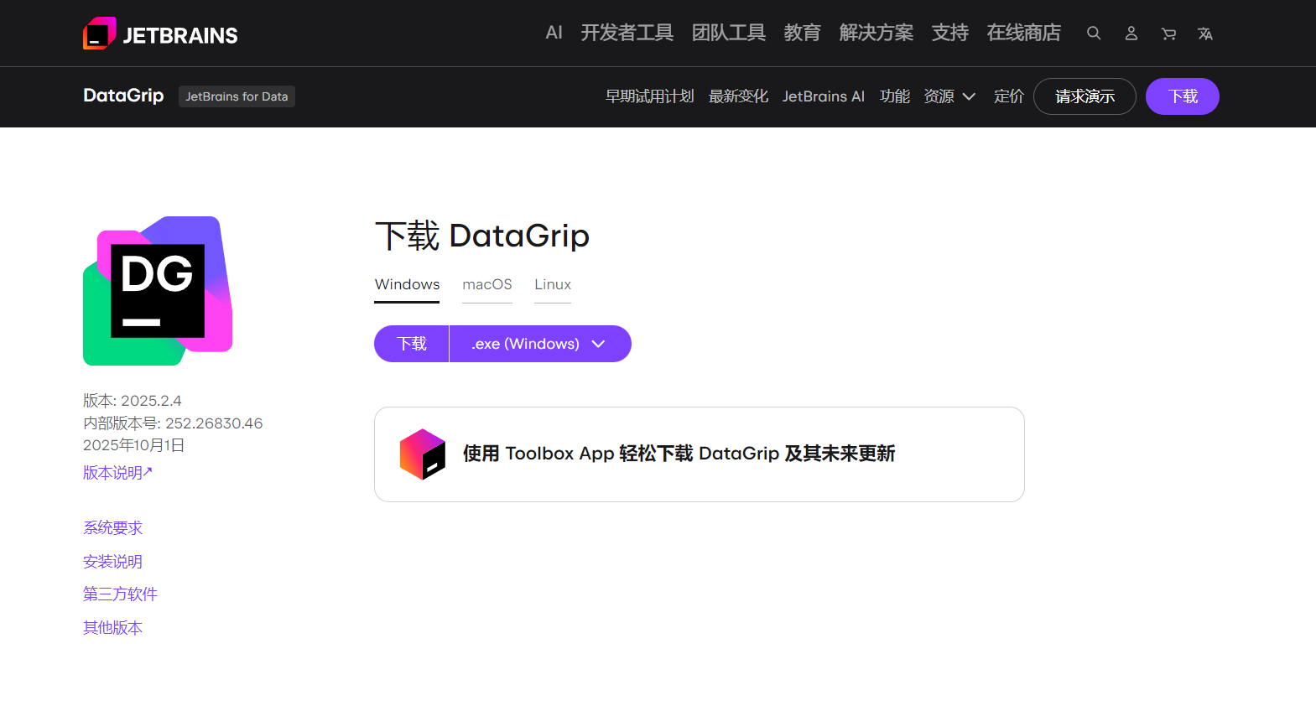The image size is (1316, 711).
Task: Click the JetBrains logo
Action: tap(160, 34)
